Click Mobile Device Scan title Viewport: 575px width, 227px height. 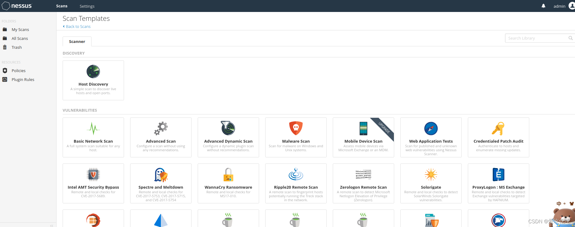pyautogui.click(x=363, y=141)
